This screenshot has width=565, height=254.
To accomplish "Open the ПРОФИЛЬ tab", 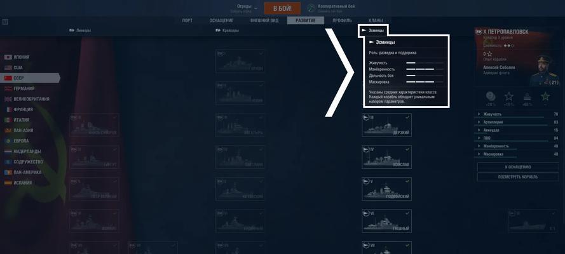I will click(342, 20).
